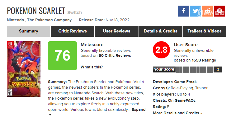Expand the full game summary text

click(139, 110)
